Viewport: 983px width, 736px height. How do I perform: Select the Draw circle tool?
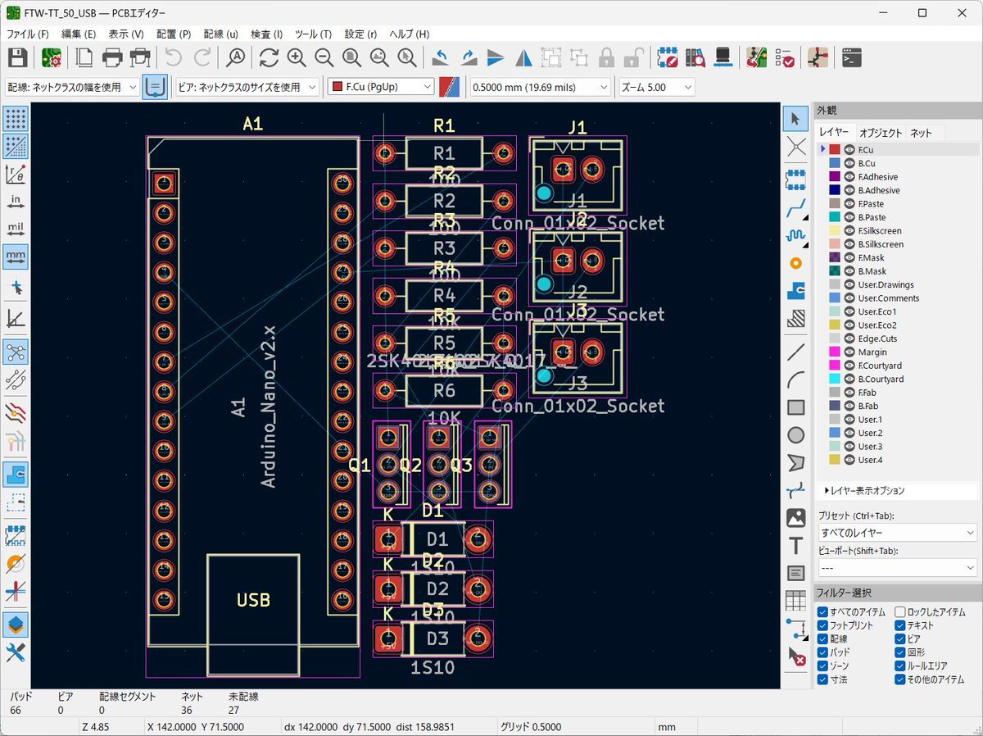(x=795, y=435)
